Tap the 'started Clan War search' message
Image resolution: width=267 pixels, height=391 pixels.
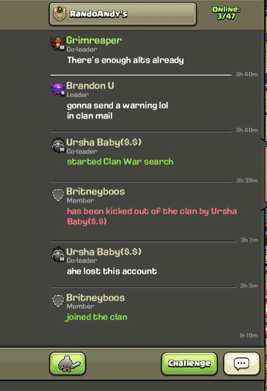[x=120, y=161]
